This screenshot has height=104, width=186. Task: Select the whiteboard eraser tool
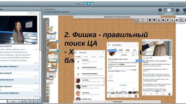pyautogui.click(x=177, y=20)
